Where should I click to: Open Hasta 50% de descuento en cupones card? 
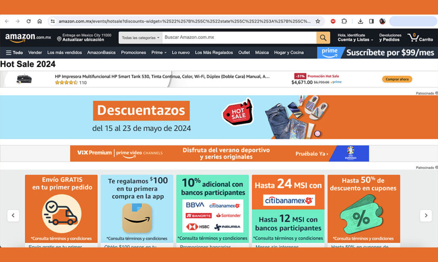pyautogui.click(x=364, y=209)
